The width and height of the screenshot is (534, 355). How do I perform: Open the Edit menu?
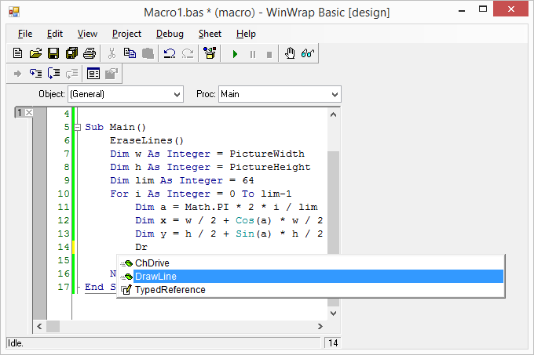(x=55, y=34)
